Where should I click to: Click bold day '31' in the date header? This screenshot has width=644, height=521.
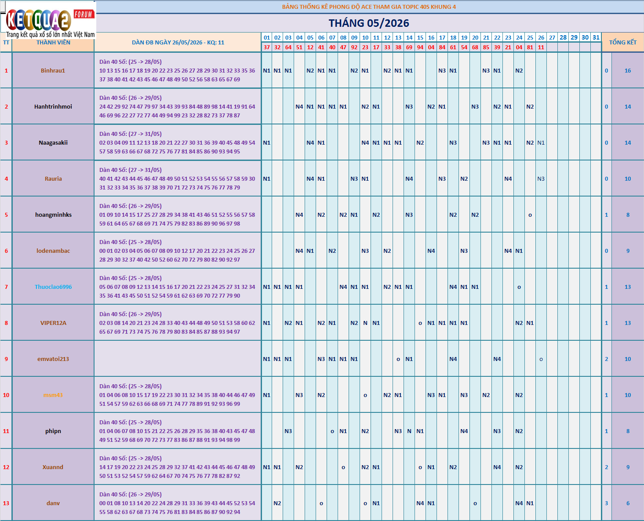[x=596, y=37]
